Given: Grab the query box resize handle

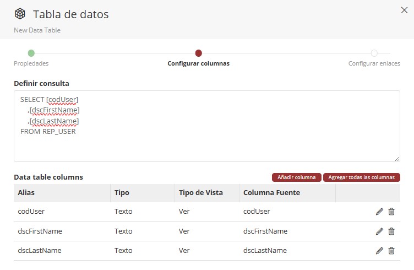Looking at the screenshot, I should (397, 159).
